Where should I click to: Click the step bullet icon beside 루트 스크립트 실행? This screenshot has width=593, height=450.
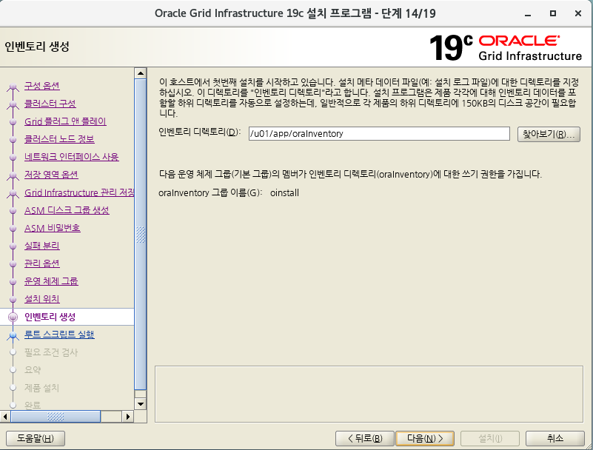point(13,335)
